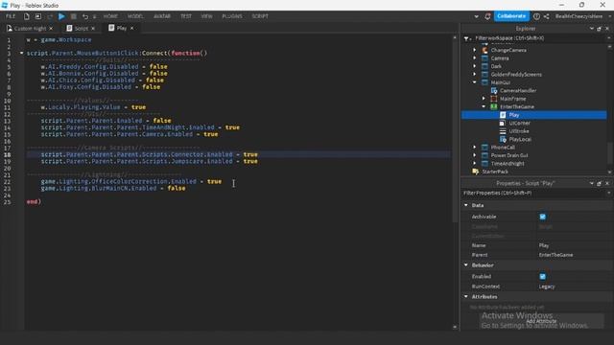This screenshot has width=614, height=345.
Task: Click the Add Attribute button
Action: [541, 321]
